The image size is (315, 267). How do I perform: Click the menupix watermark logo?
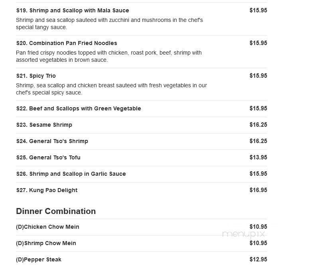click(243, 234)
